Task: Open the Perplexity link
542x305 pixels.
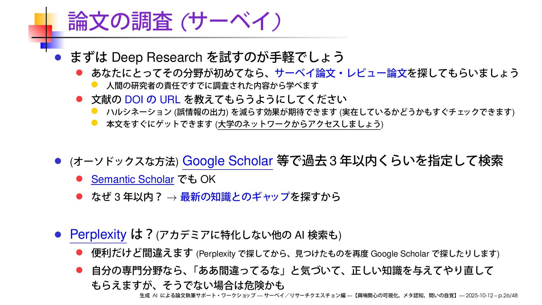Action: tap(98, 234)
